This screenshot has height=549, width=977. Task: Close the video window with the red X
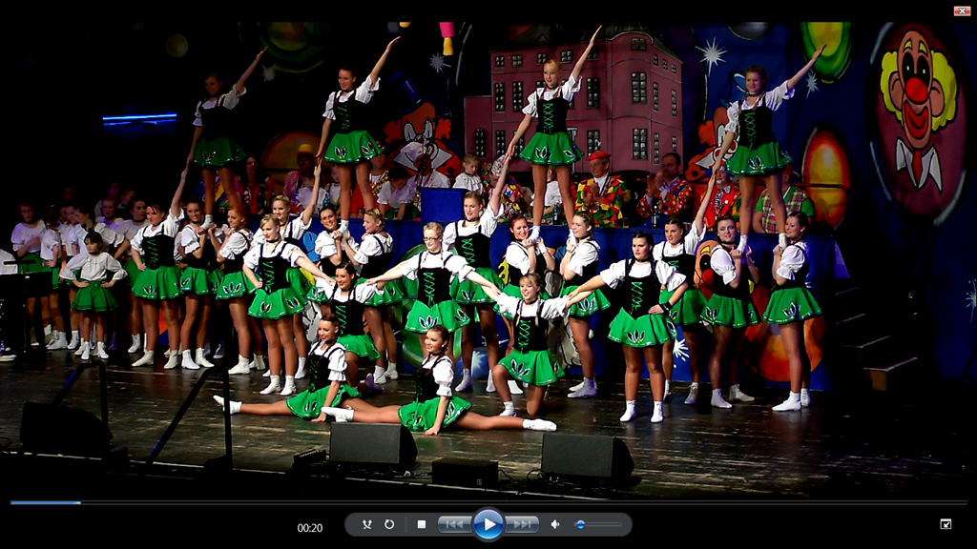click(x=962, y=10)
